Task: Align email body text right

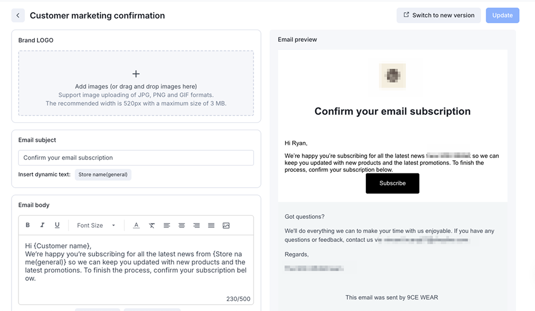Action: pos(196,226)
